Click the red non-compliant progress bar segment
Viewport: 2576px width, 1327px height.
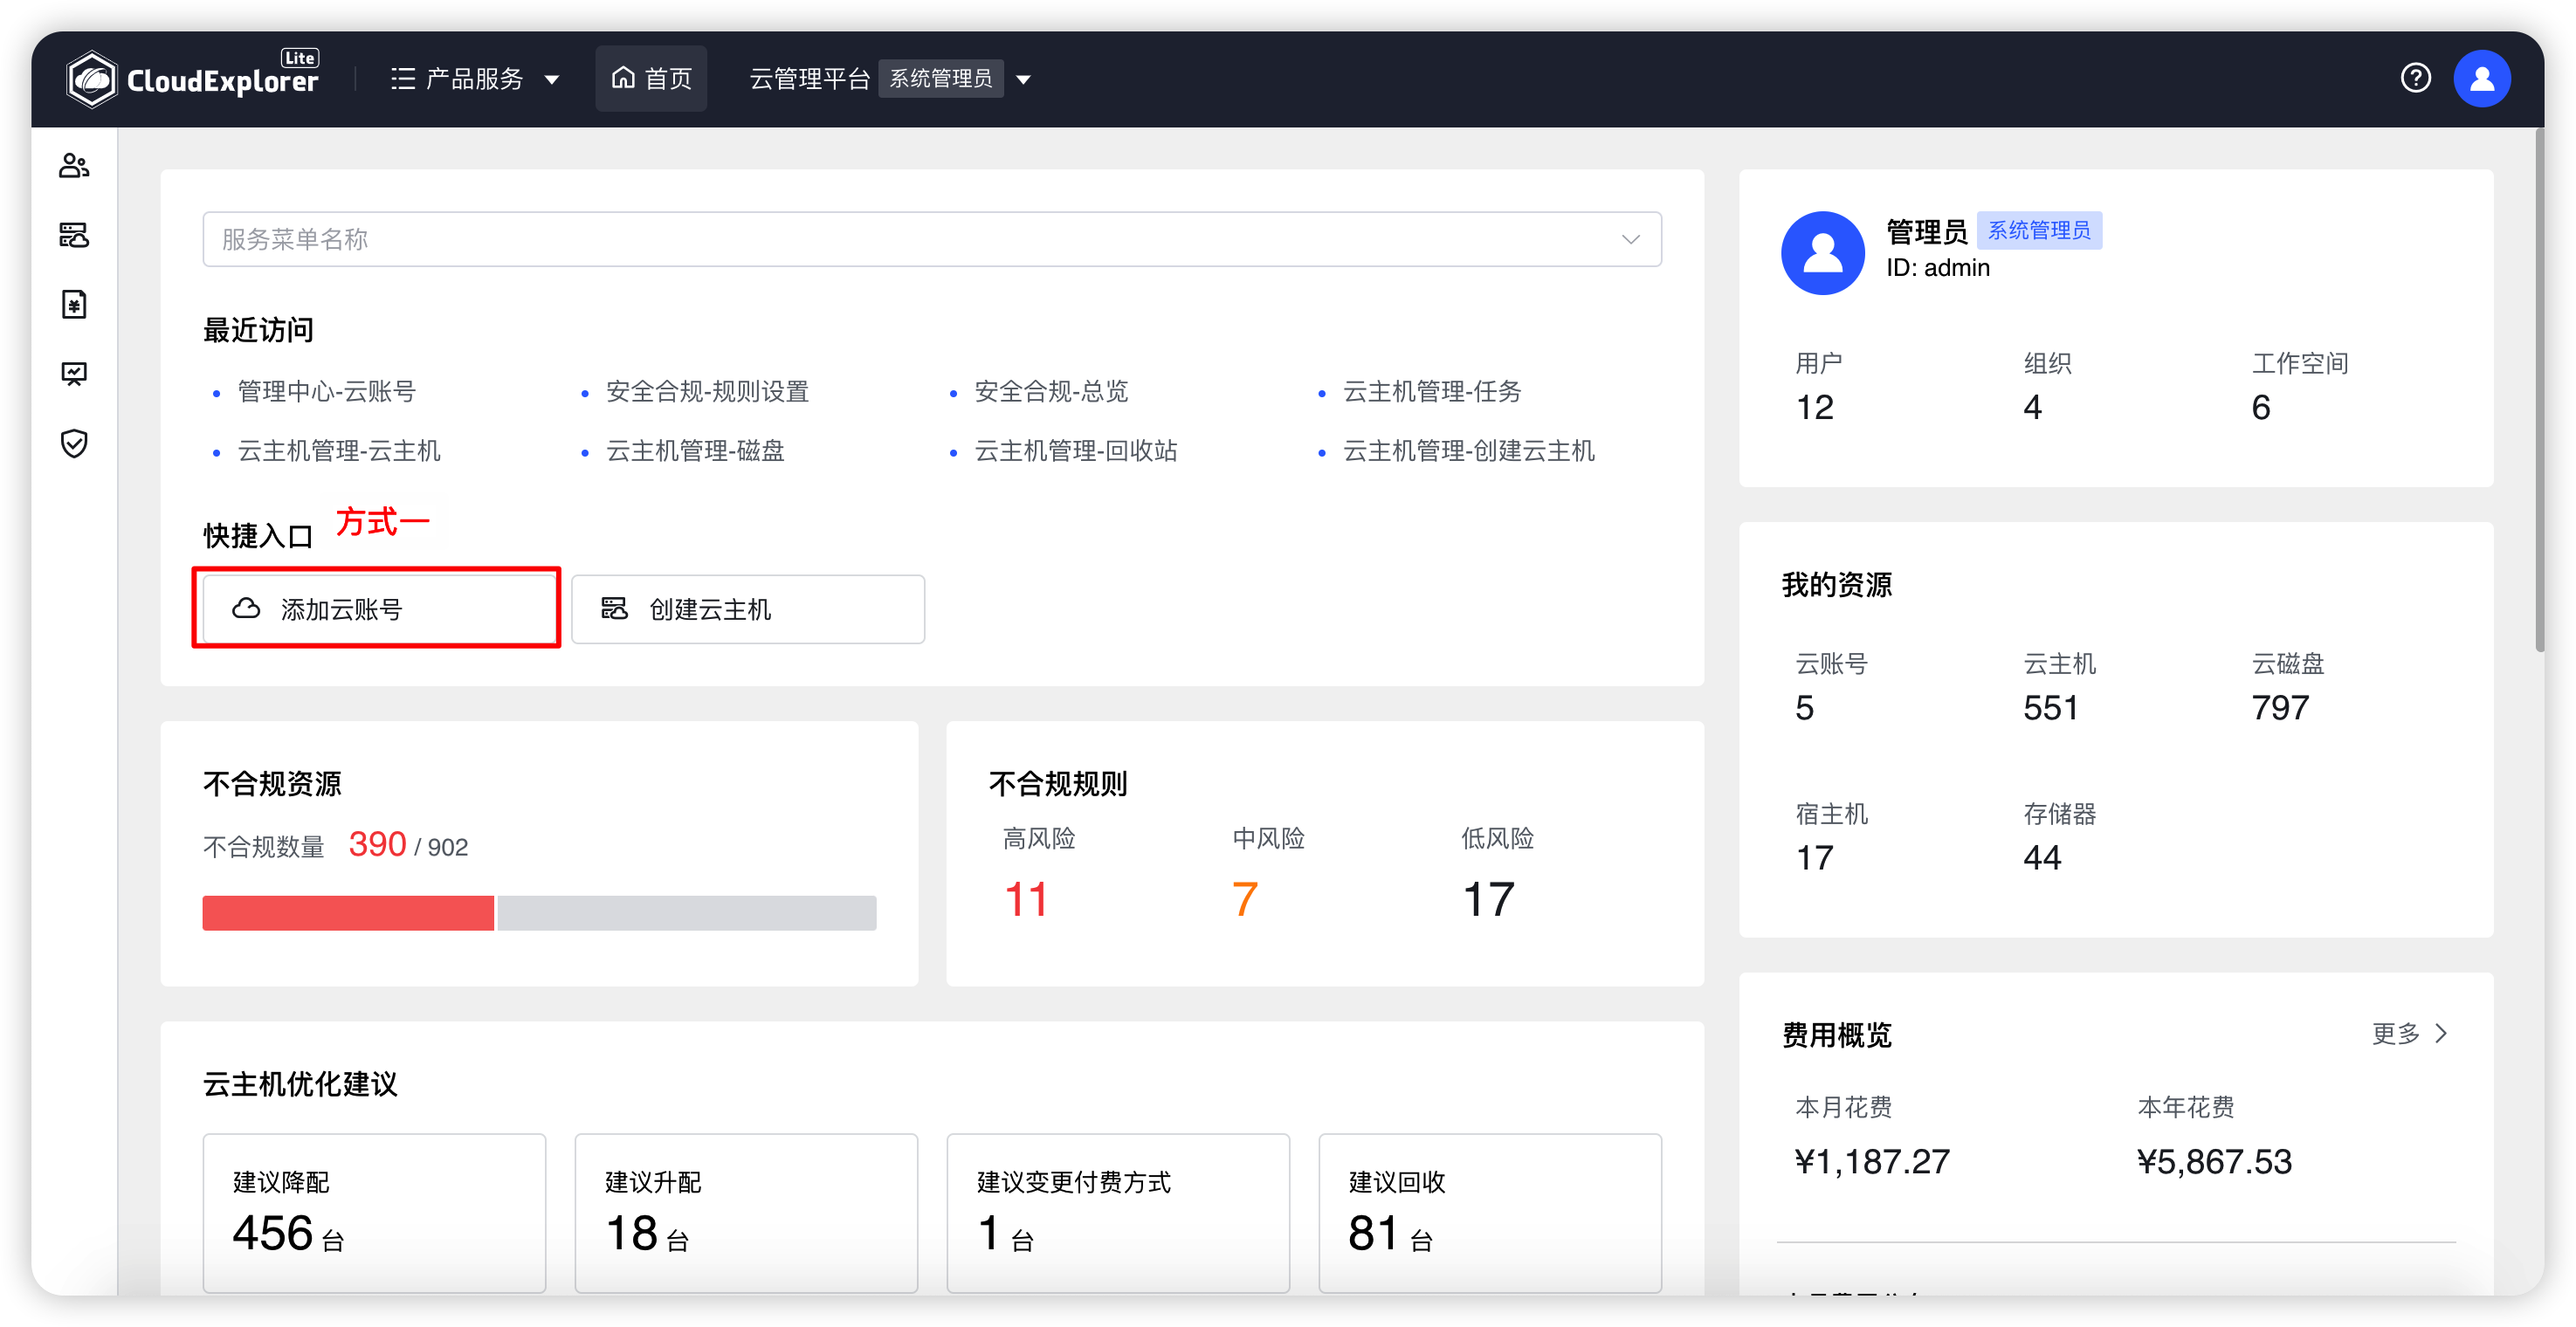[348, 912]
